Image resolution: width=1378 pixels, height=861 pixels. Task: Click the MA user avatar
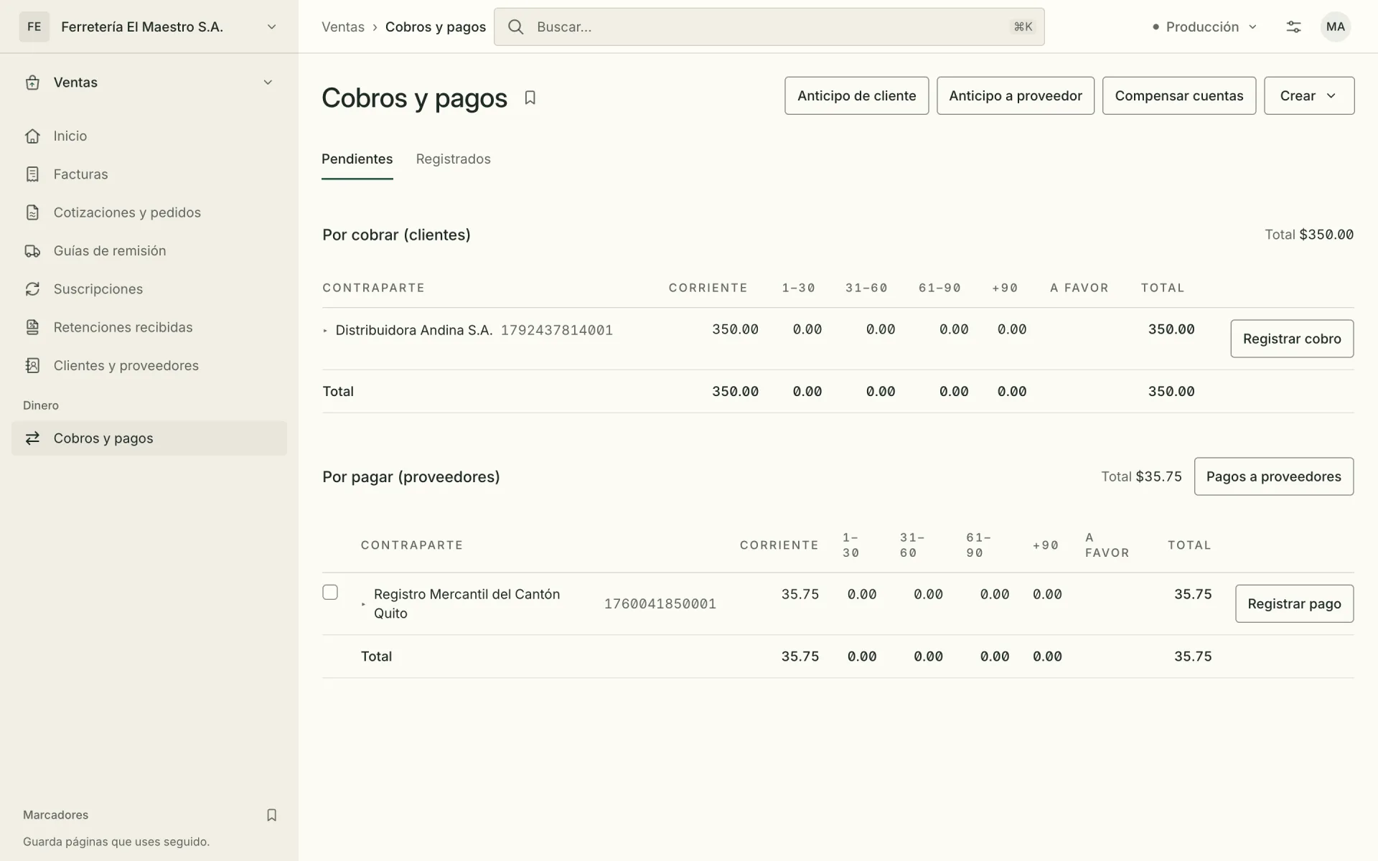tap(1335, 27)
